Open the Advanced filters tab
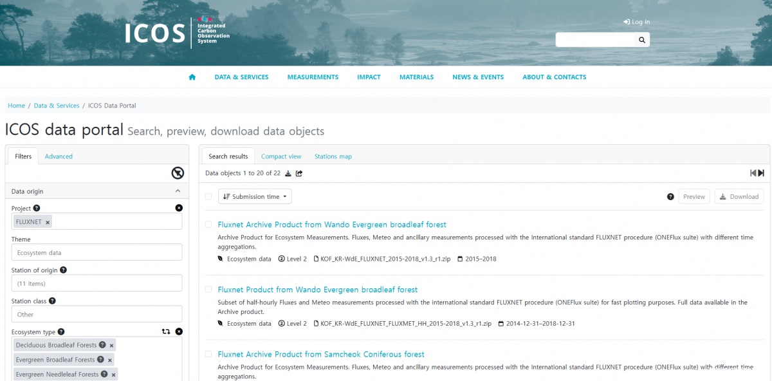Screen dimensions: 772x381 click(x=59, y=156)
